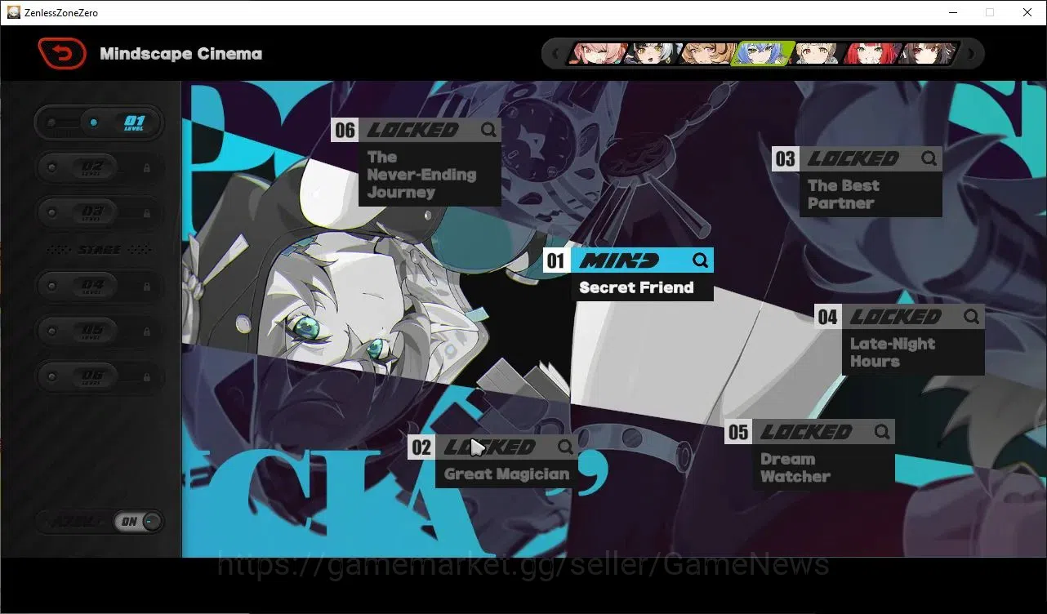Viewport: 1047px width, 614px height.
Task: Open the Great Magician mindscape label
Action: 506,474
